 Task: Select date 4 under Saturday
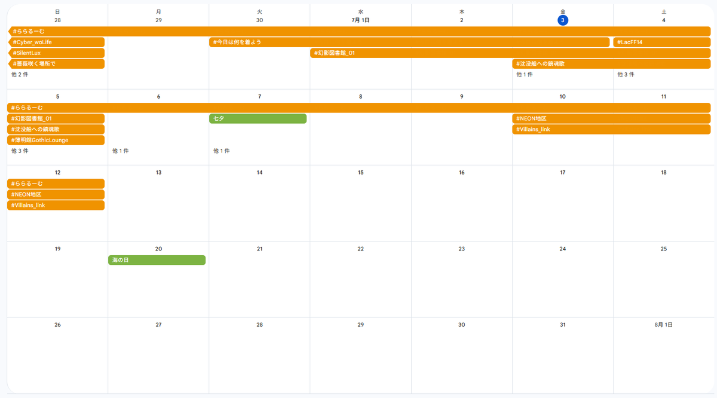coord(664,20)
